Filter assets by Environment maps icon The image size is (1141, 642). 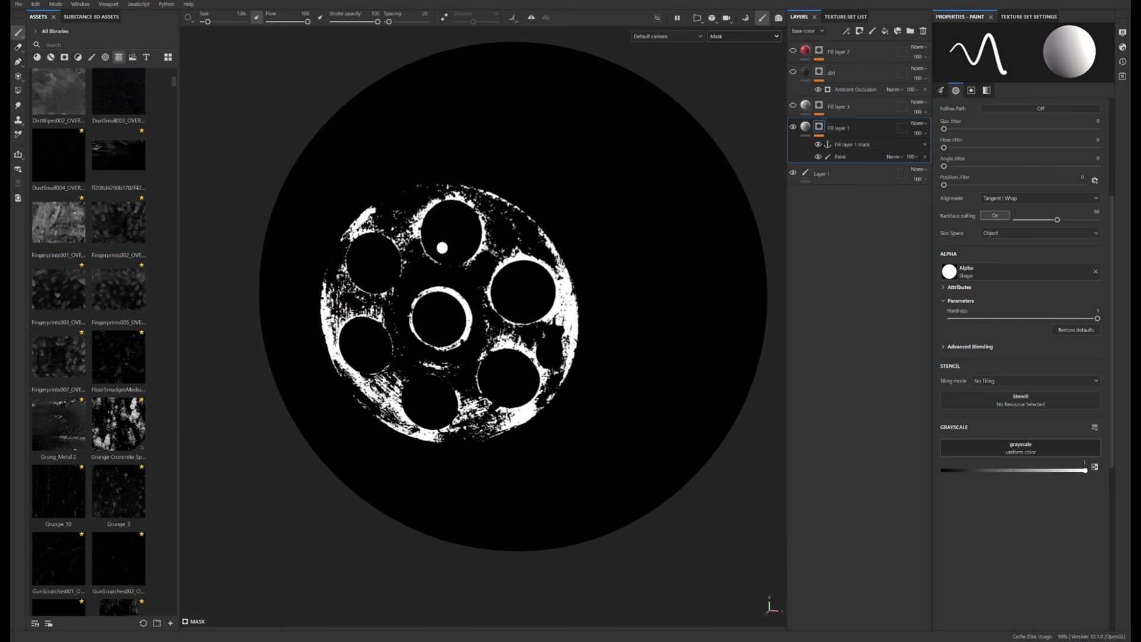pos(133,57)
